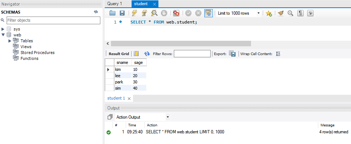Sort by sage column header
This screenshot has height=144, width=351.
point(139,62)
